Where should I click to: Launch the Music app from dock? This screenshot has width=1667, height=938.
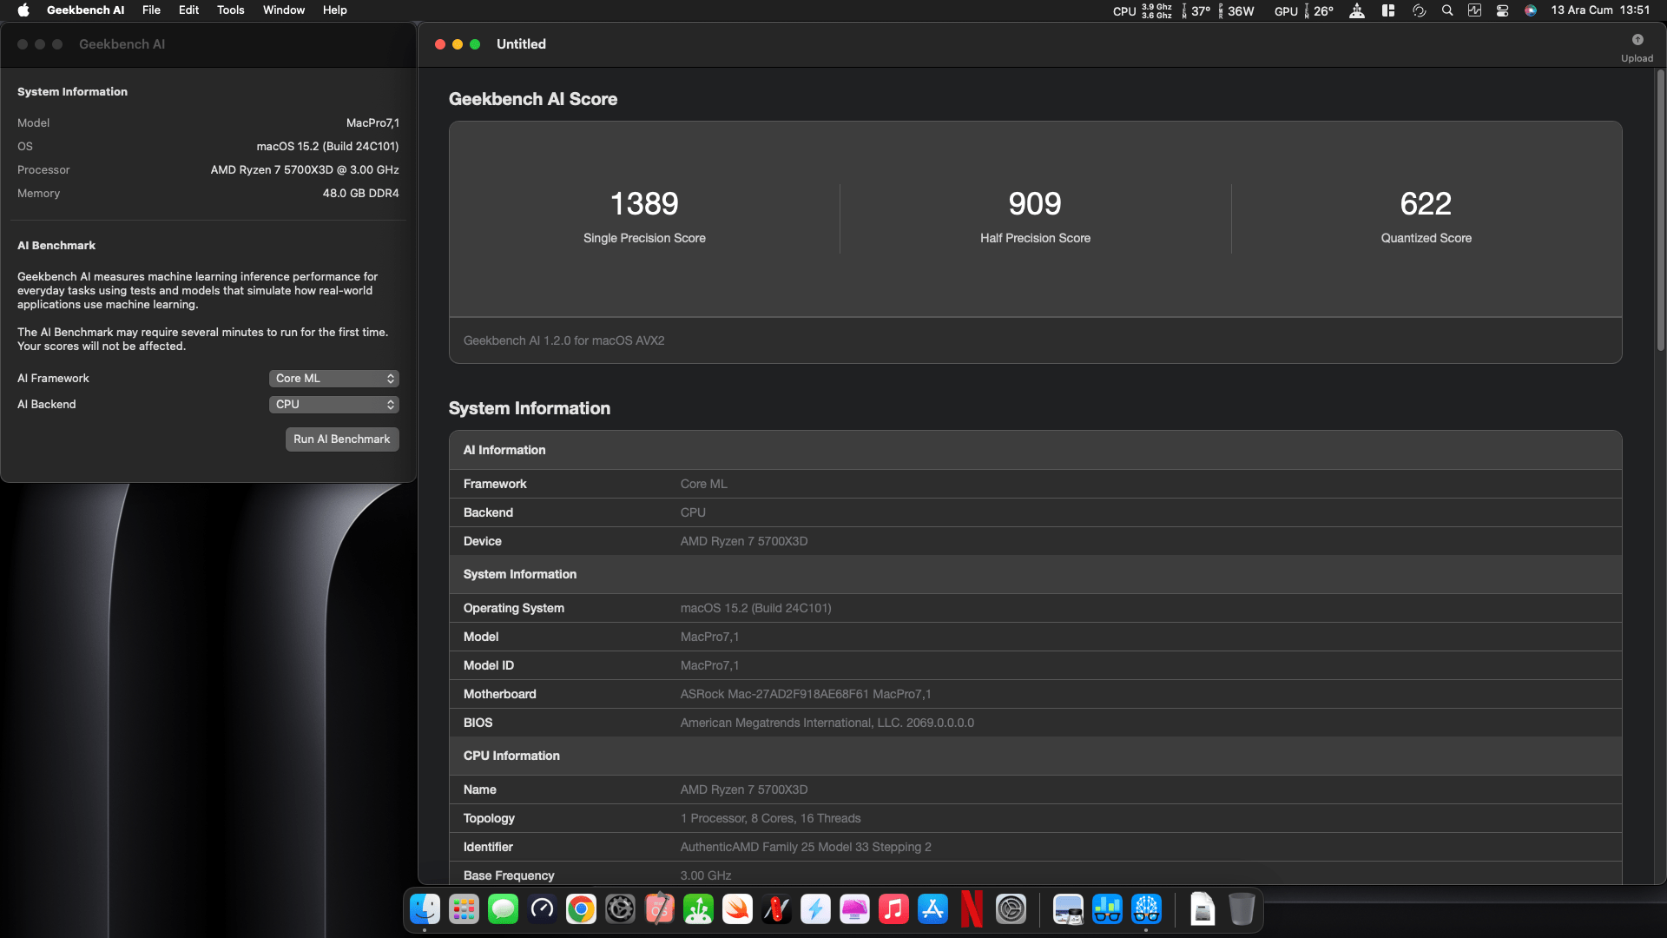coord(893,909)
